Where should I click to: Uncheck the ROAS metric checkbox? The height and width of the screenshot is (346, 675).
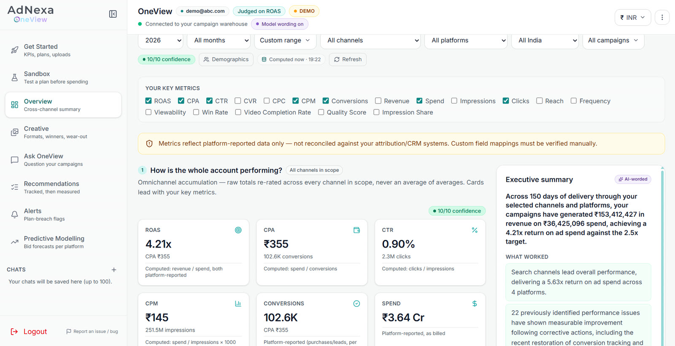(148, 101)
